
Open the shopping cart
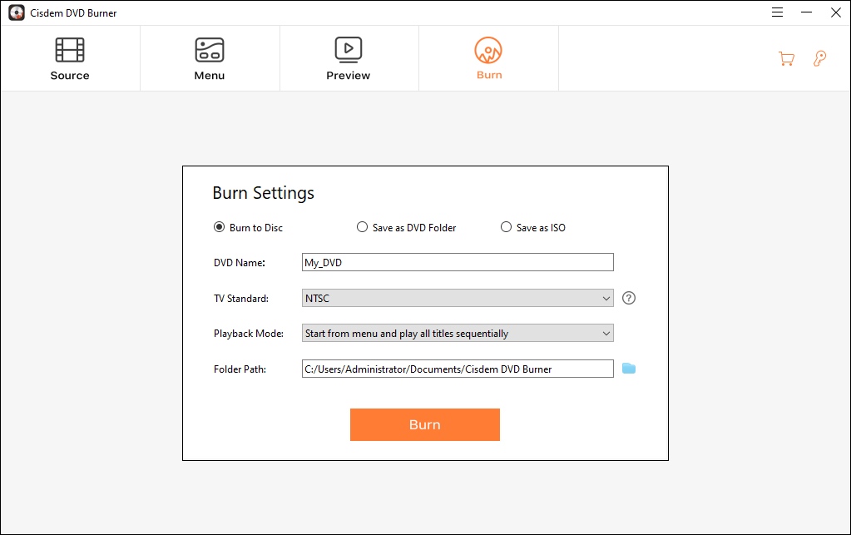point(785,58)
